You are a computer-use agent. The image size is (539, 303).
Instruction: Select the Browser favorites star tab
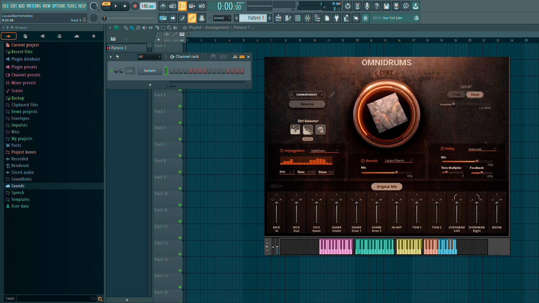94,36
